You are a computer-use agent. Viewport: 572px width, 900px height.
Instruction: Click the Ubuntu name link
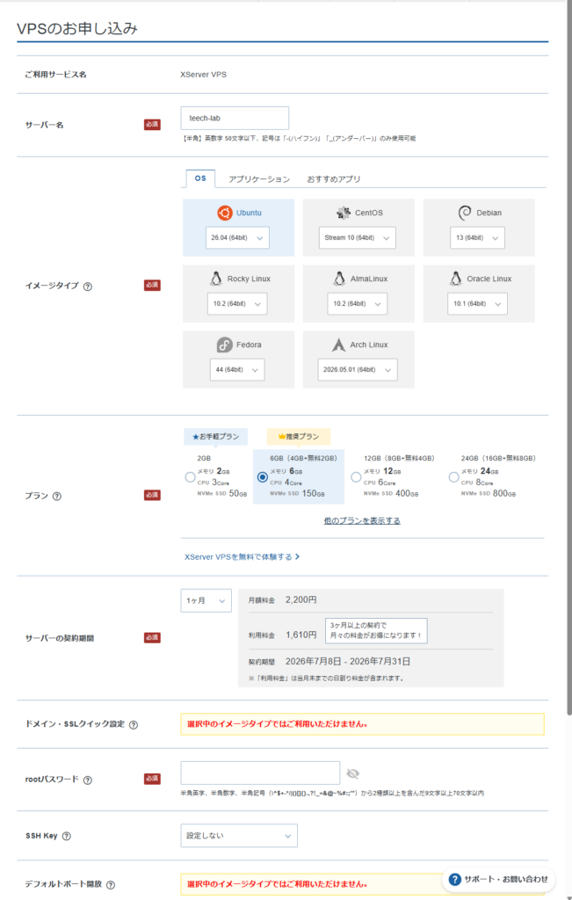(249, 213)
